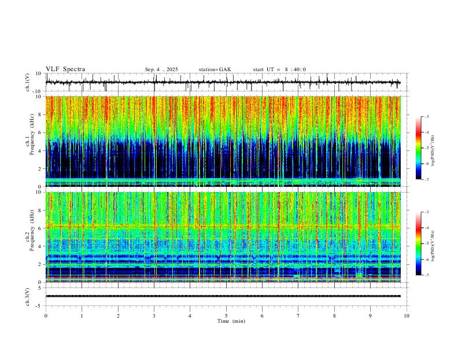This screenshot has height=354, width=458.
Task: Click the "-3" tick on ch.1 color bar
Action: 427,116
